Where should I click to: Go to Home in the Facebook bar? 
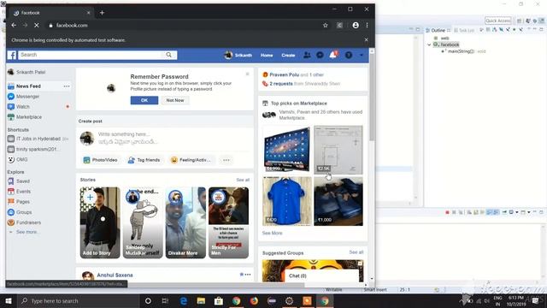point(267,55)
